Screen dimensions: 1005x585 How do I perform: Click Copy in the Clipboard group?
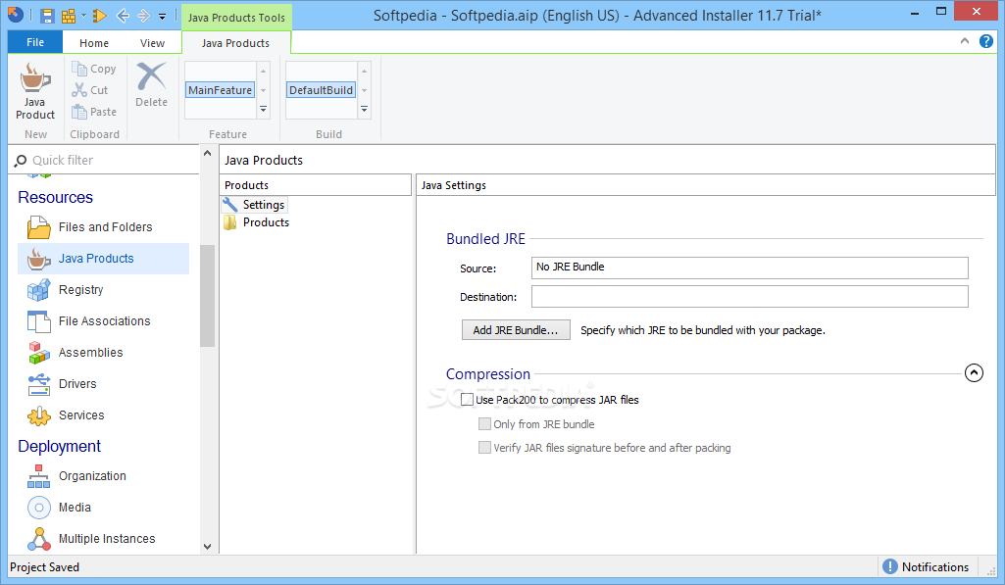[x=94, y=69]
